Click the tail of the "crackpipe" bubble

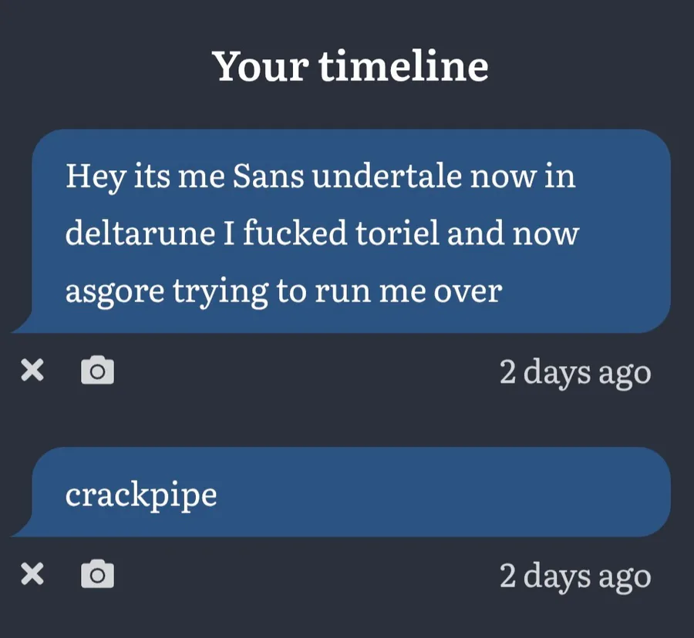click(22, 529)
